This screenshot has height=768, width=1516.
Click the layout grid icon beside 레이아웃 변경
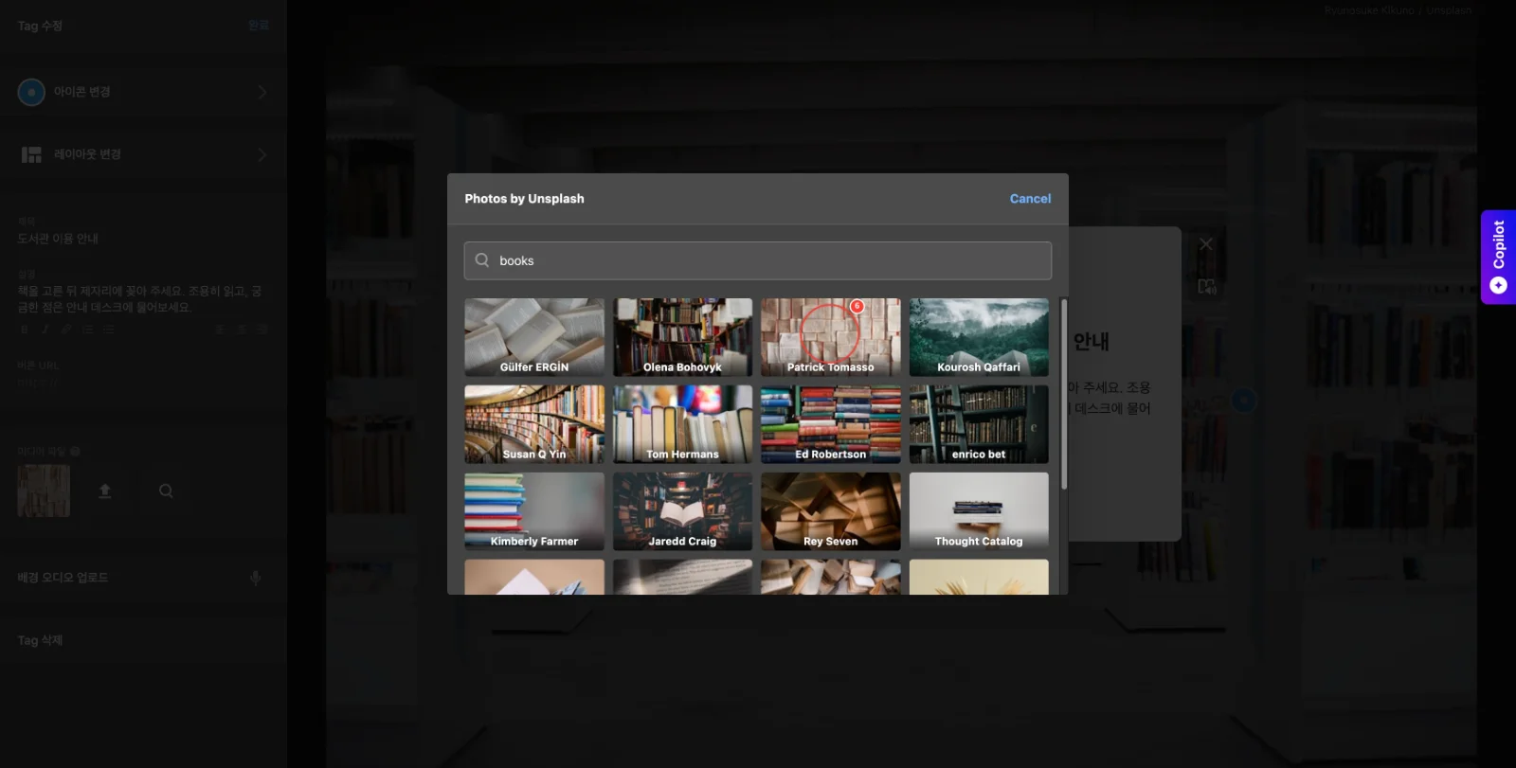(31, 154)
